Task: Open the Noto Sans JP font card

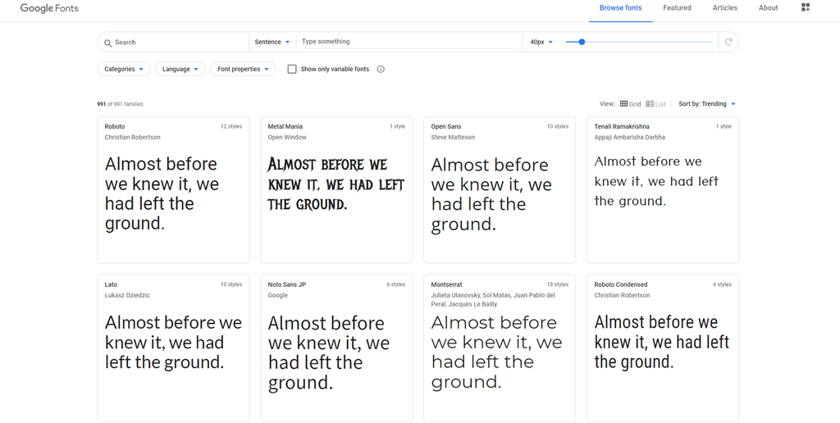Action: click(336, 348)
